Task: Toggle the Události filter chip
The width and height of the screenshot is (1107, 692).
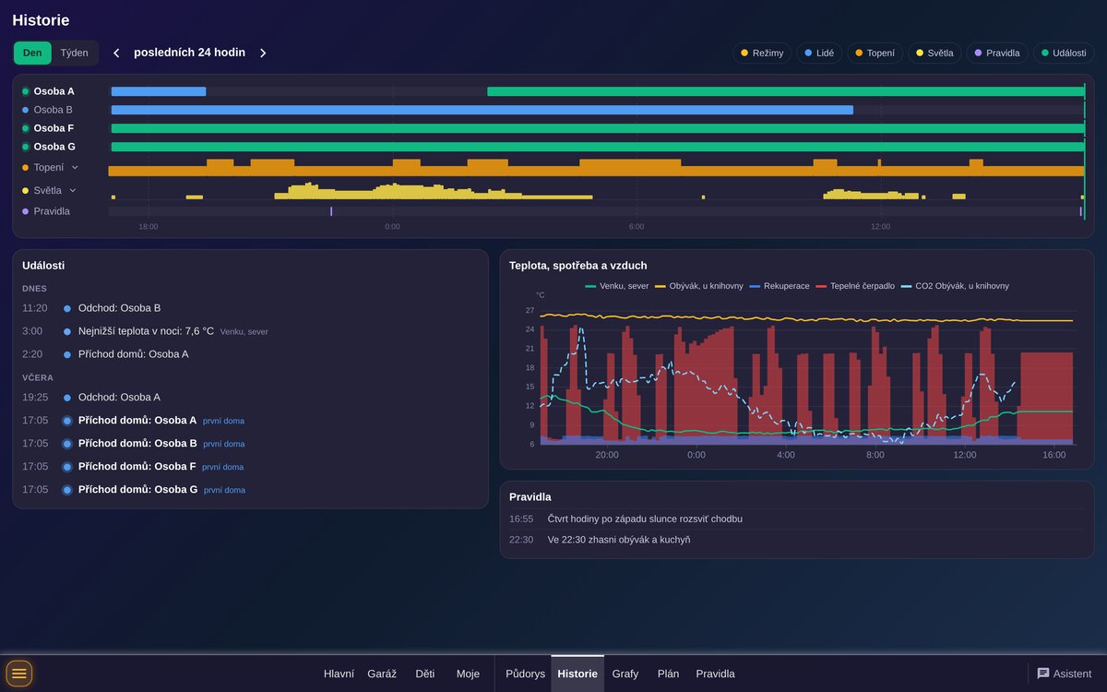Action: point(1064,53)
